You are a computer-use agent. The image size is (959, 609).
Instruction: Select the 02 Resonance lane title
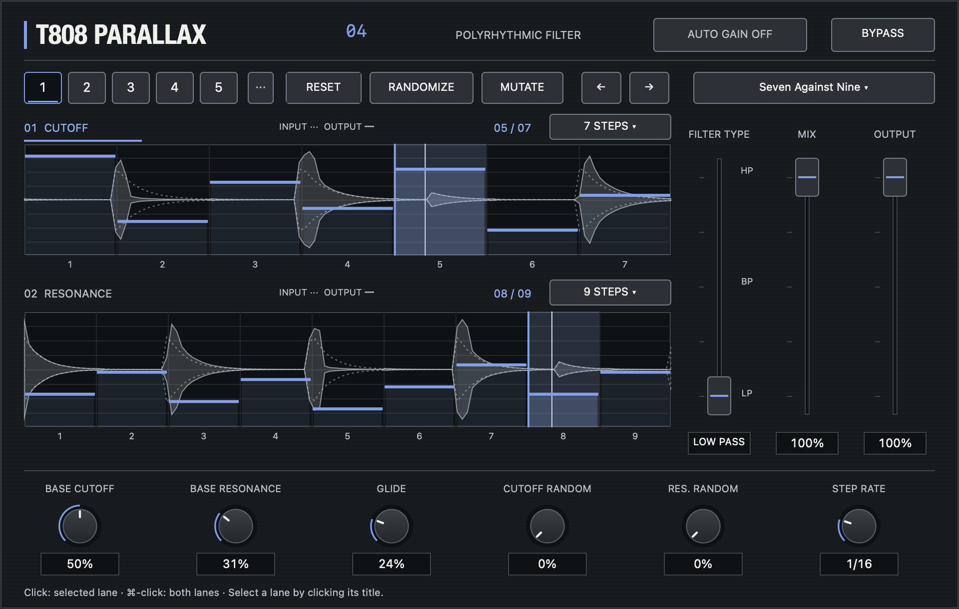(x=68, y=294)
